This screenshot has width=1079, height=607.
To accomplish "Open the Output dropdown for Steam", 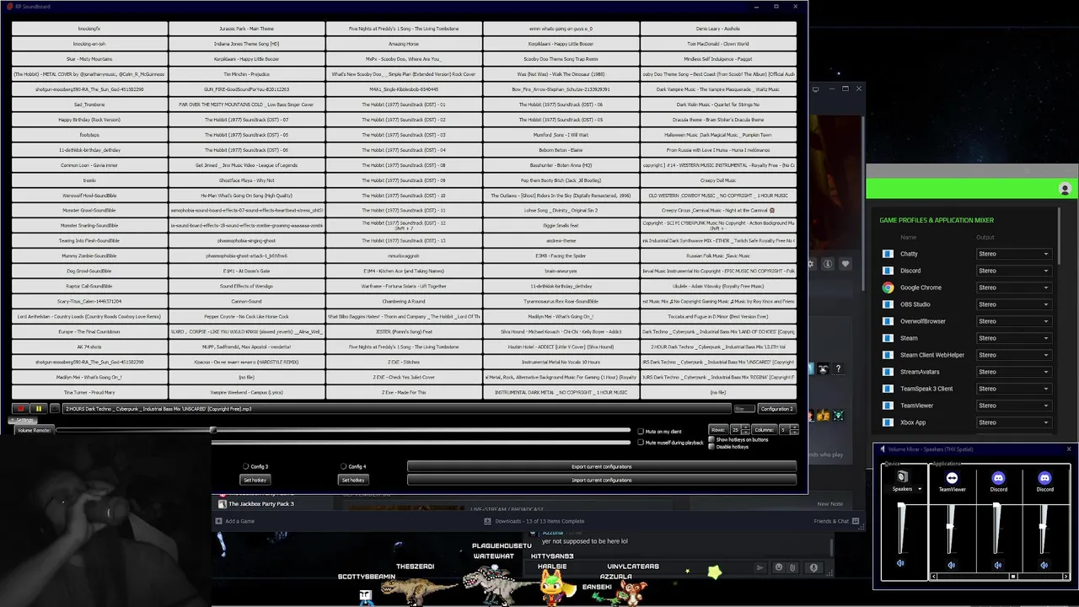I will tap(1013, 338).
